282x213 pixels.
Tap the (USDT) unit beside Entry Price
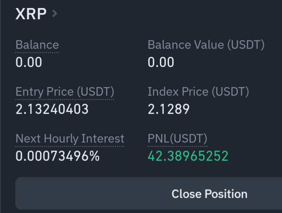pyautogui.click(x=95, y=92)
